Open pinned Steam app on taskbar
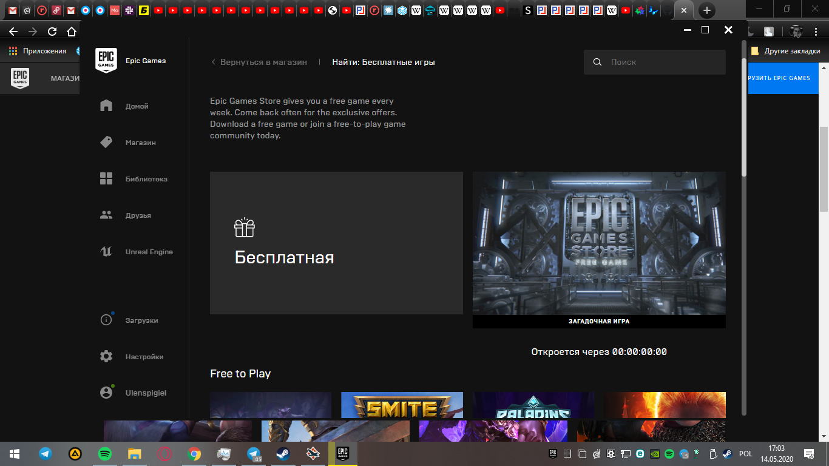 pos(283,453)
